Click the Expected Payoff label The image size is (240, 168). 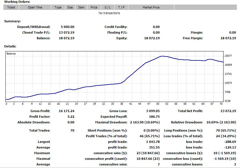pos(114,117)
